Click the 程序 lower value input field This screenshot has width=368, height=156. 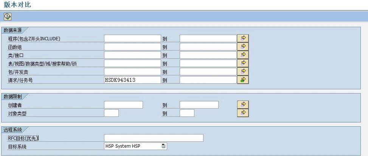(x=132, y=38)
